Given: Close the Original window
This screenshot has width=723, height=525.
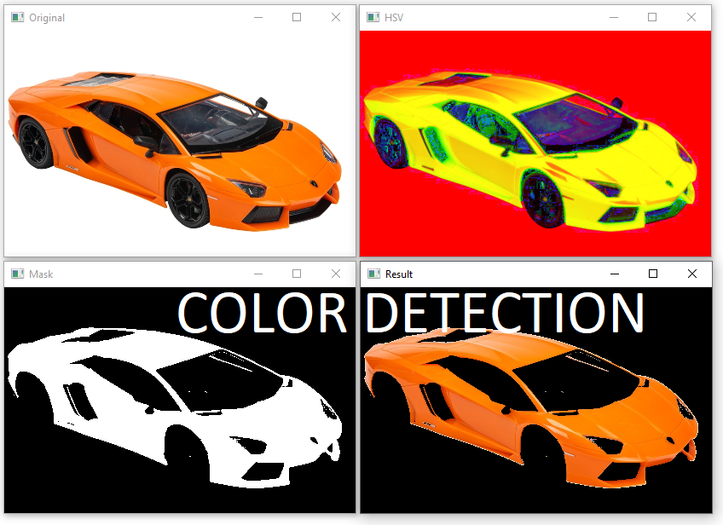Looking at the screenshot, I should [336, 17].
